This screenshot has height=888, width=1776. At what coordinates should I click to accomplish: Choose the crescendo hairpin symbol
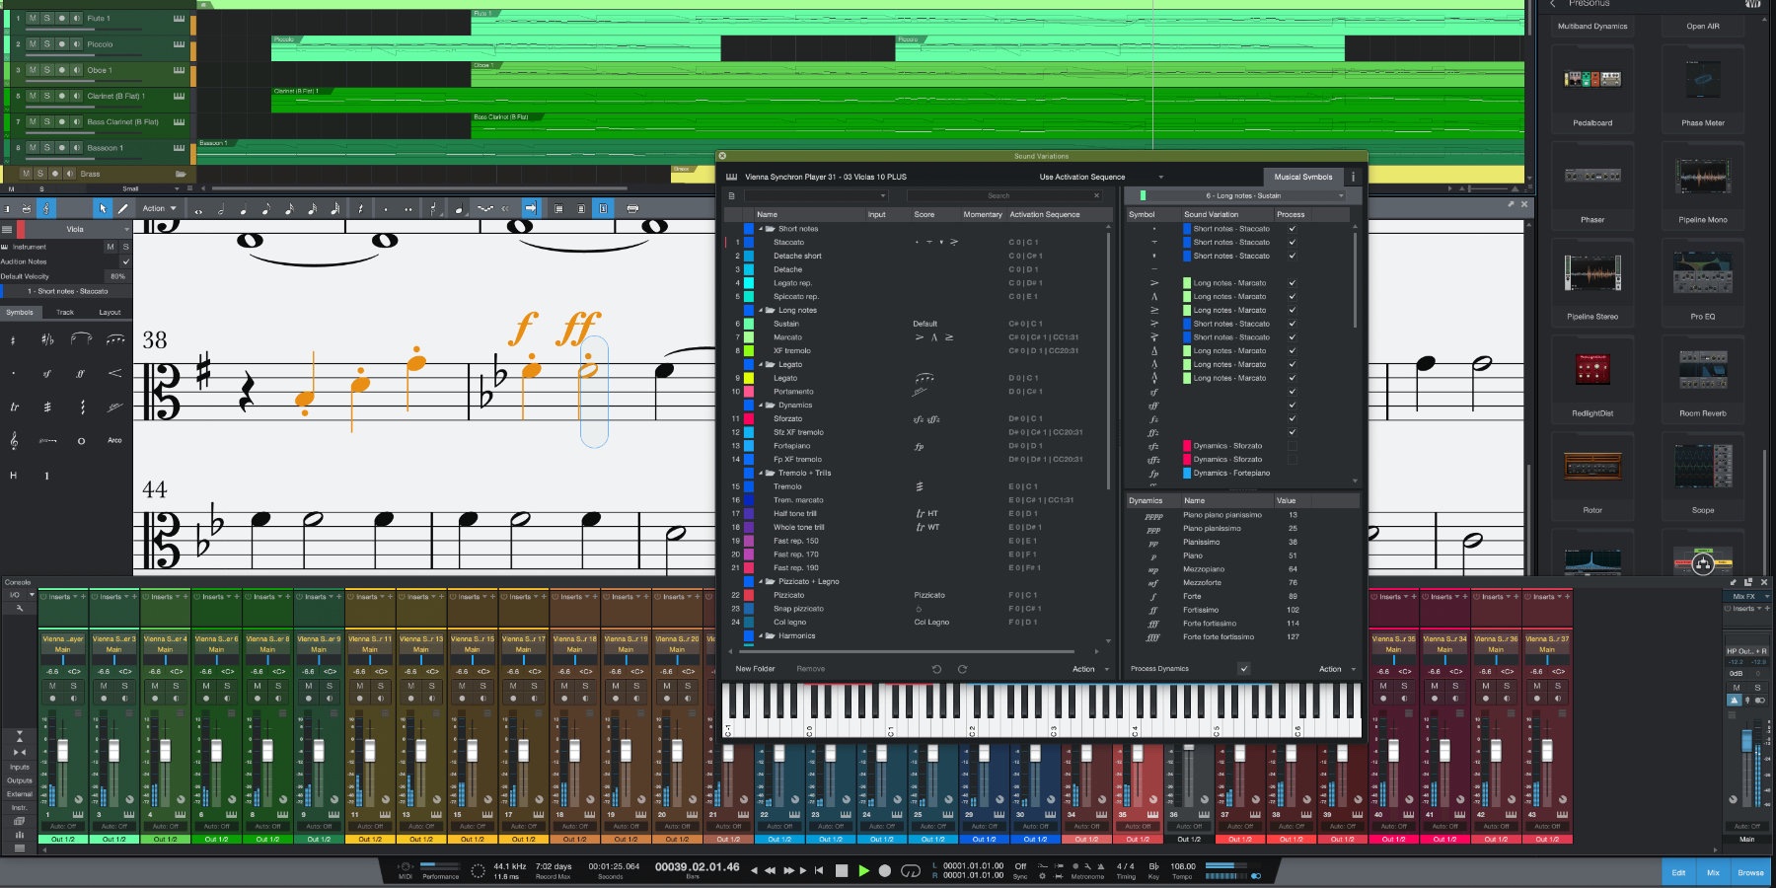click(114, 373)
